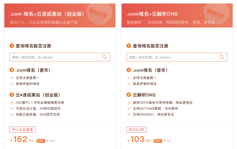Click left domain prefix input field

pyautogui.click(x=60, y=57)
